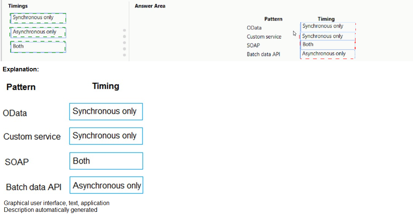Click the 'Answer Area' panel heading
413x219 pixels.
click(x=150, y=6)
